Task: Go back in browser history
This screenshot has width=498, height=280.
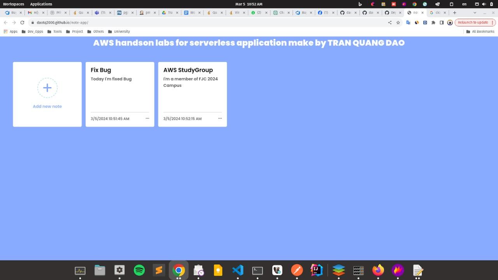Action: click(x=5, y=23)
